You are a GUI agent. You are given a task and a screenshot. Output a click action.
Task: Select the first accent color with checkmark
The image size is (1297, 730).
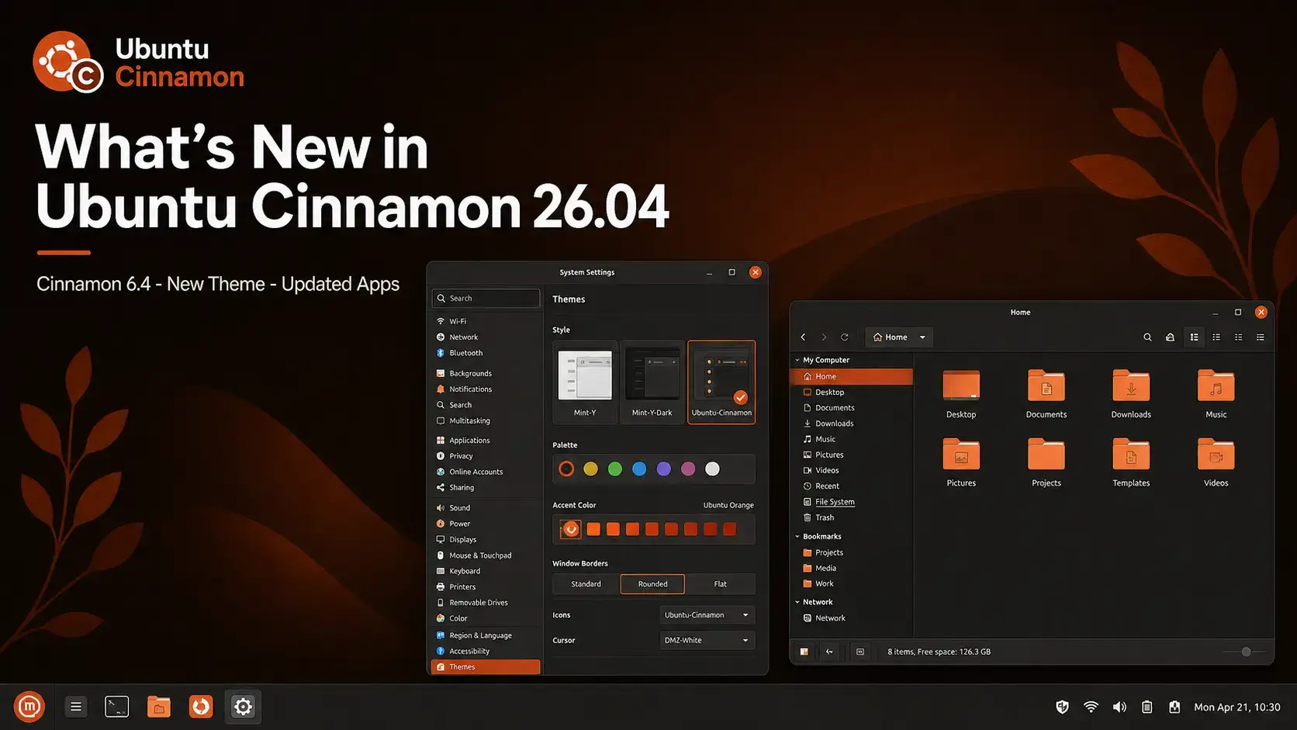571,529
